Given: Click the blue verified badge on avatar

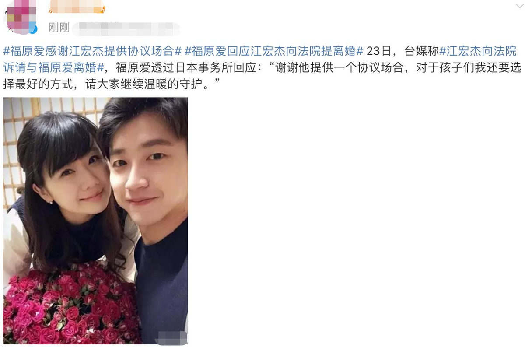Looking at the screenshot, I should point(33,29).
